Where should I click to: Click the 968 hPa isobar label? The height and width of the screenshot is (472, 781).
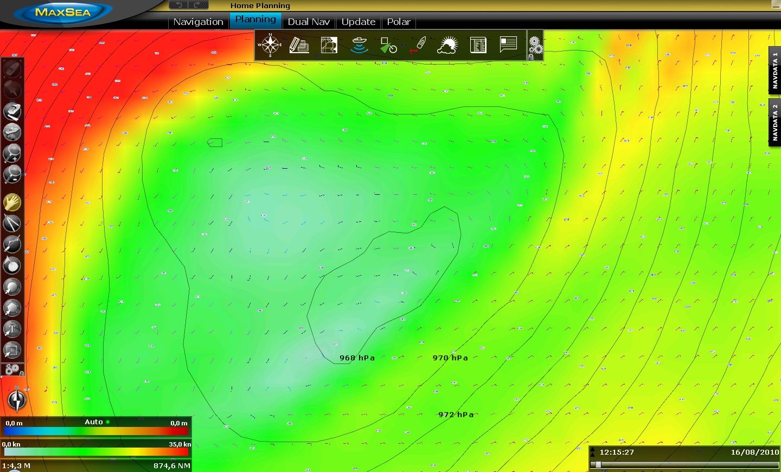point(357,358)
